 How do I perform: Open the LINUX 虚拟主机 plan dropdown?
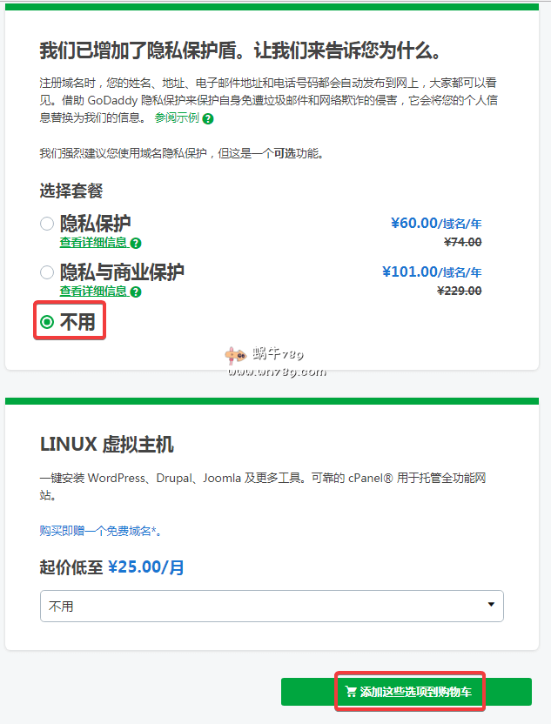coord(272,606)
